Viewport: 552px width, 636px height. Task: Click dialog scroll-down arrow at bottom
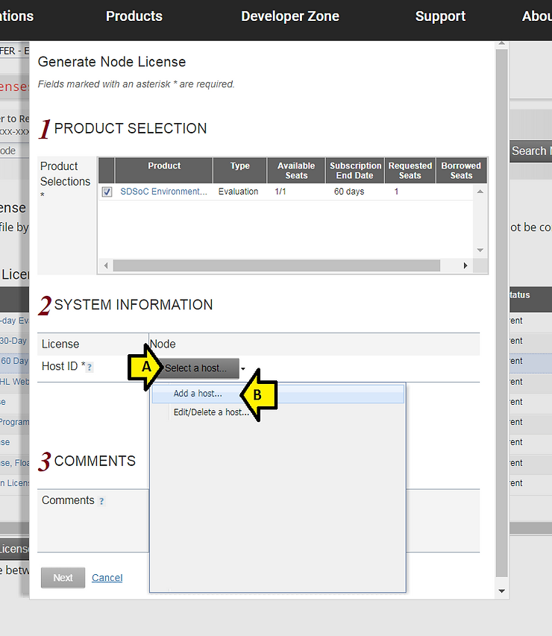[x=501, y=591]
